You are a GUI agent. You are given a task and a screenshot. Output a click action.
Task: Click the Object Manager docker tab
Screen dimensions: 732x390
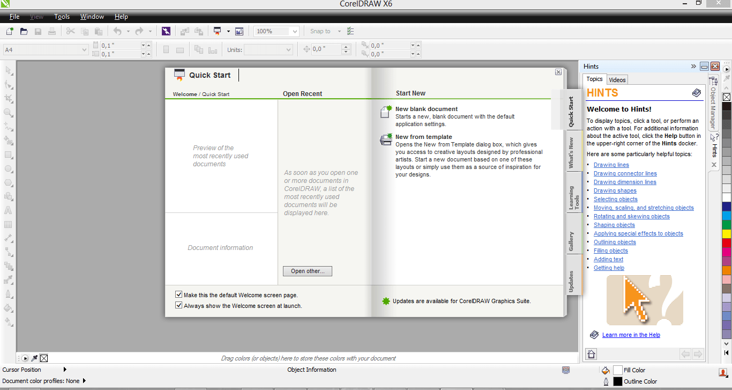click(713, 103)
